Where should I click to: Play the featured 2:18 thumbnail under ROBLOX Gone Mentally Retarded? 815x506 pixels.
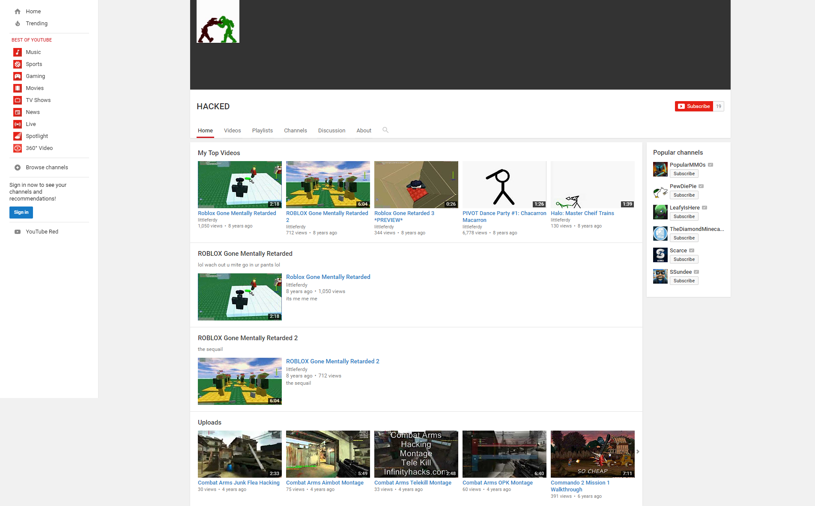coord(240,297)
